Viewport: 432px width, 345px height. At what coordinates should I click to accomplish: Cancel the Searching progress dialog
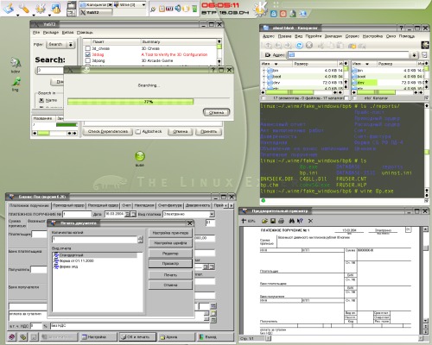point(216,112)
